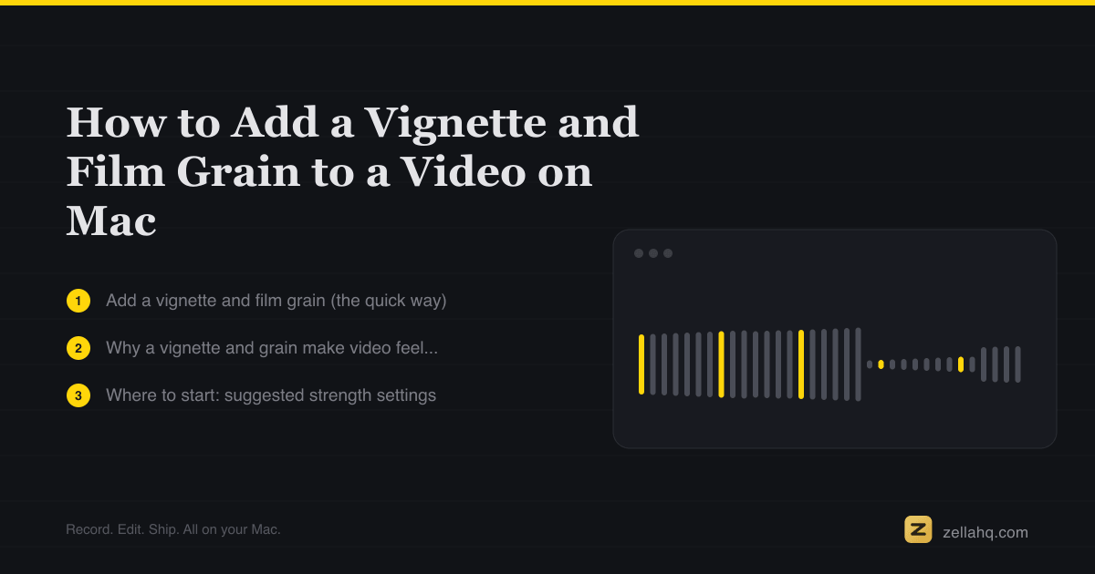
Task: Click the headline 'How to Add a Vignette and Film Grain'
Action: (352, 171)
